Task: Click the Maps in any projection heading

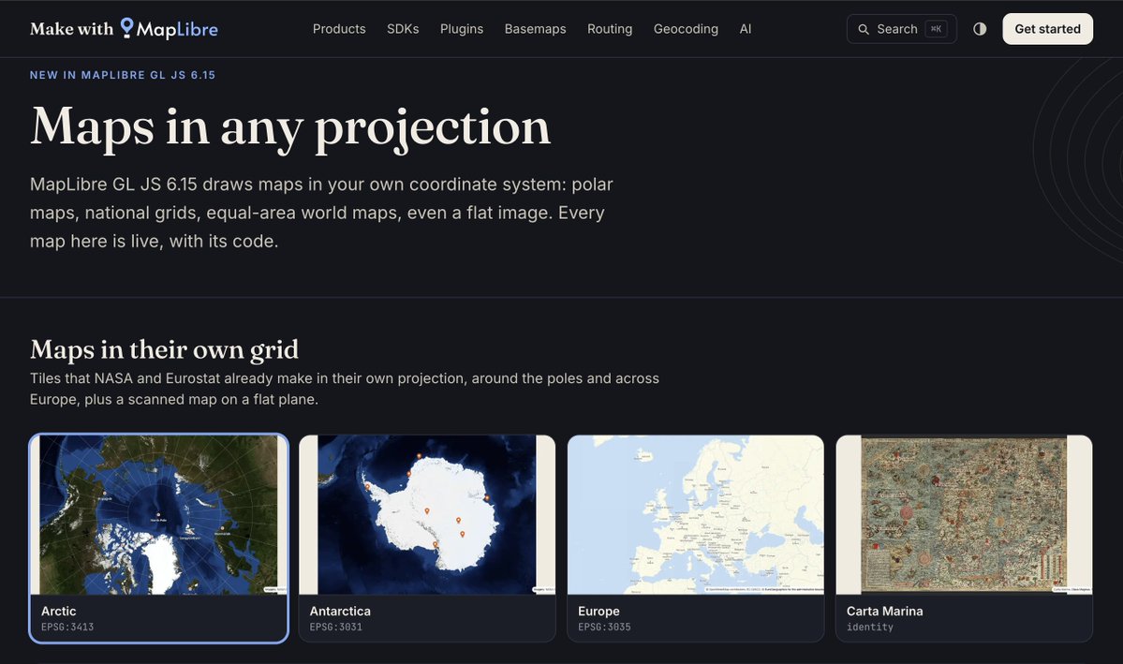Action: point(290,127)
